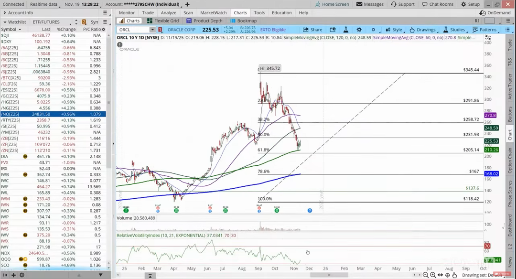Click the ORCL symbol input field
This screenshot has height=279, width=516.
133,30
